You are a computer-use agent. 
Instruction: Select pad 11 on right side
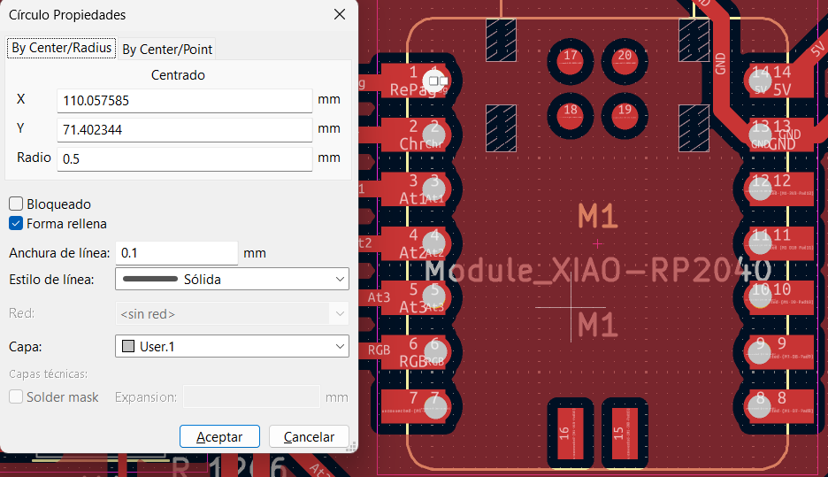[778, 243]
